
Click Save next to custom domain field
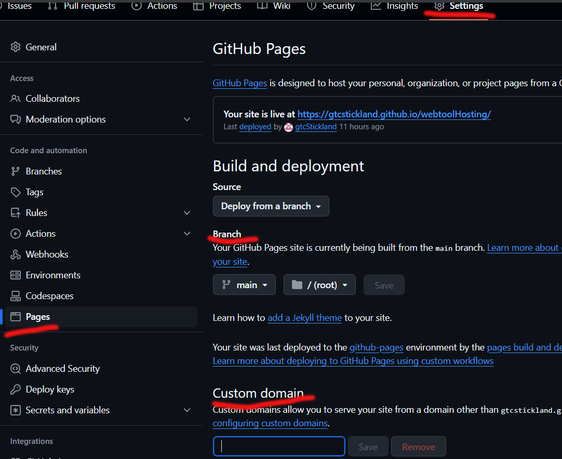pyautogui.click(x=368, y=447)
